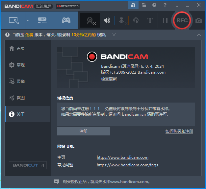Open the 首页 home tab
The width and height of the screenshot is (206, 189).
click(x=28, y=49)
